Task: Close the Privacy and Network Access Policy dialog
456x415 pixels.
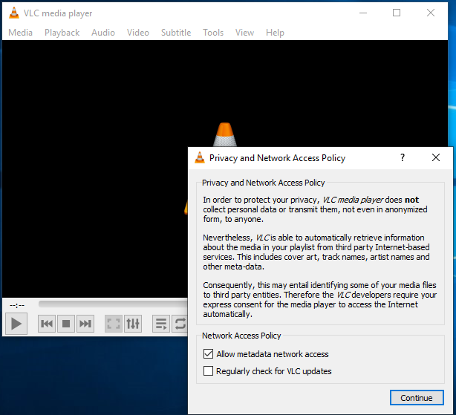Action: (x=436, y=157)
